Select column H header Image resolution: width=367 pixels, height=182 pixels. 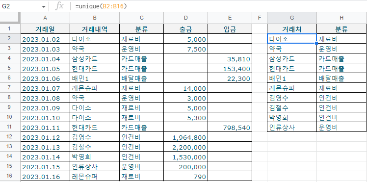341,18
